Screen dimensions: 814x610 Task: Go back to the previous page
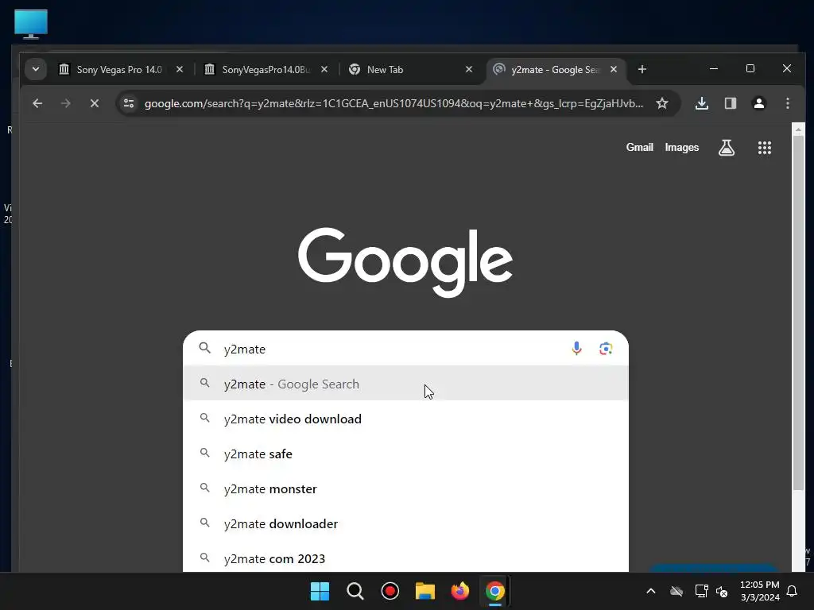click(x=37, y=103)
